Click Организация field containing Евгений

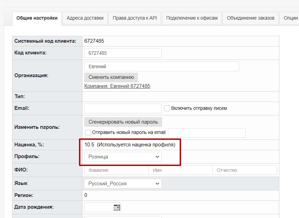tap(162, 66)
